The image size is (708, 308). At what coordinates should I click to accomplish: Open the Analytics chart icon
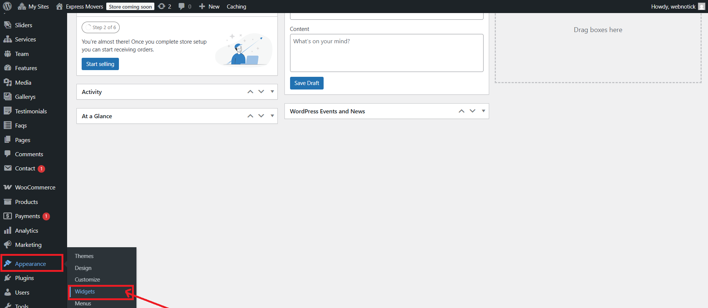click(7, 230)
